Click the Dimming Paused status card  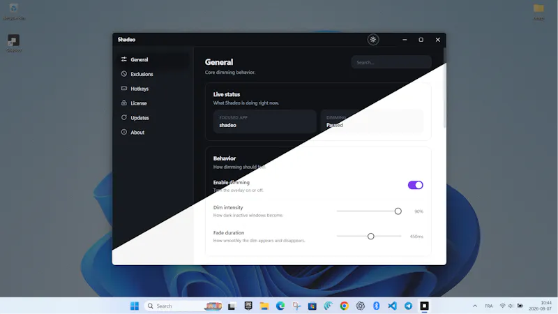[x=372, y=121]
